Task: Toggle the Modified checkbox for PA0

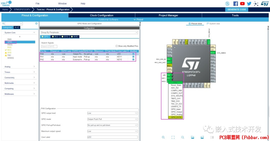Action: pyautogui.click(x=133, y=54)
